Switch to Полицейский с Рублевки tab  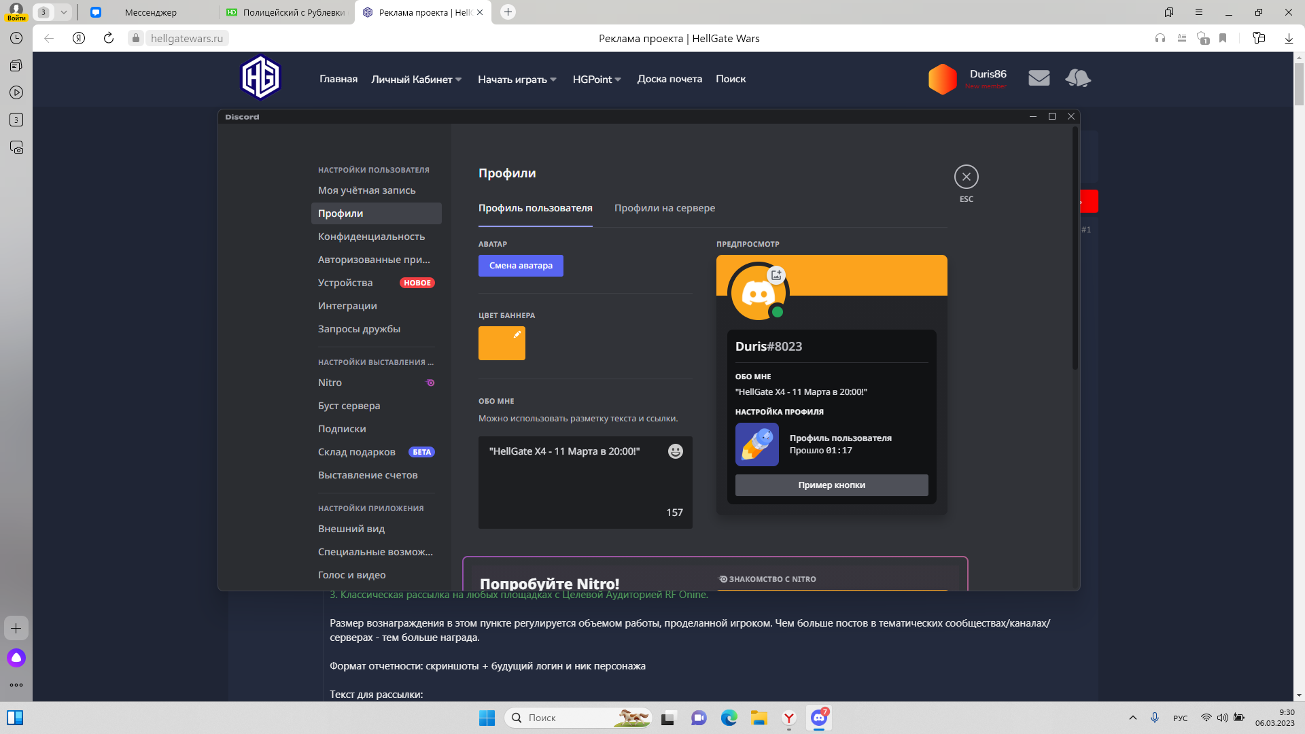pyautogui.click(x=287, y=12)
